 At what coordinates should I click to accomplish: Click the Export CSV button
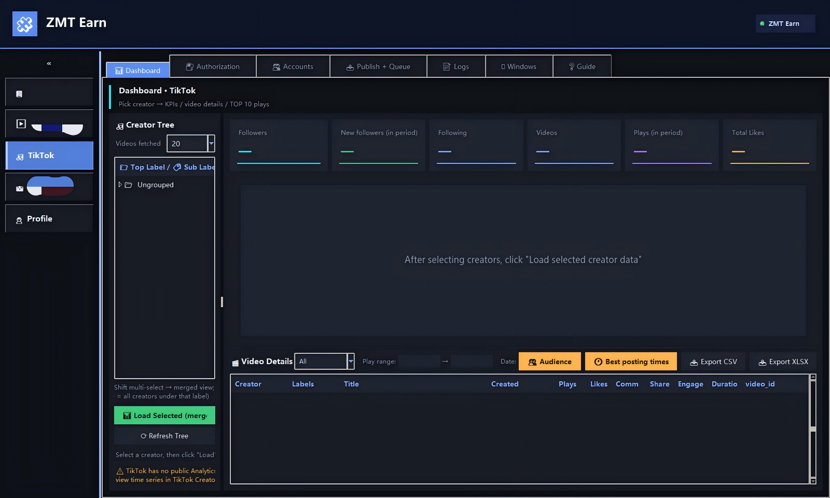click(x=713, y=362)
